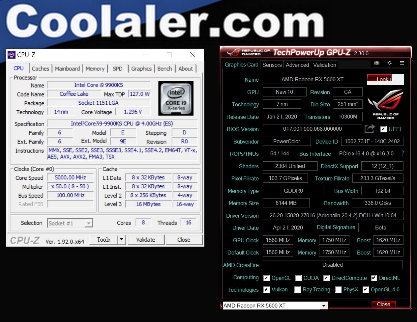Click the Driver Date value Apr 21, 2020
This screenshot has height=322, width=417.
pyautogui.click(x=288, y=228)
